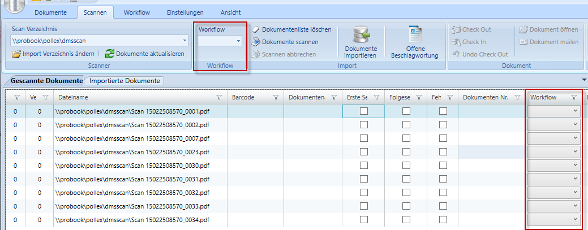588x230 pixels.
Task: Click filter icon in Barcode column
Action: click(x=276, y=97)
